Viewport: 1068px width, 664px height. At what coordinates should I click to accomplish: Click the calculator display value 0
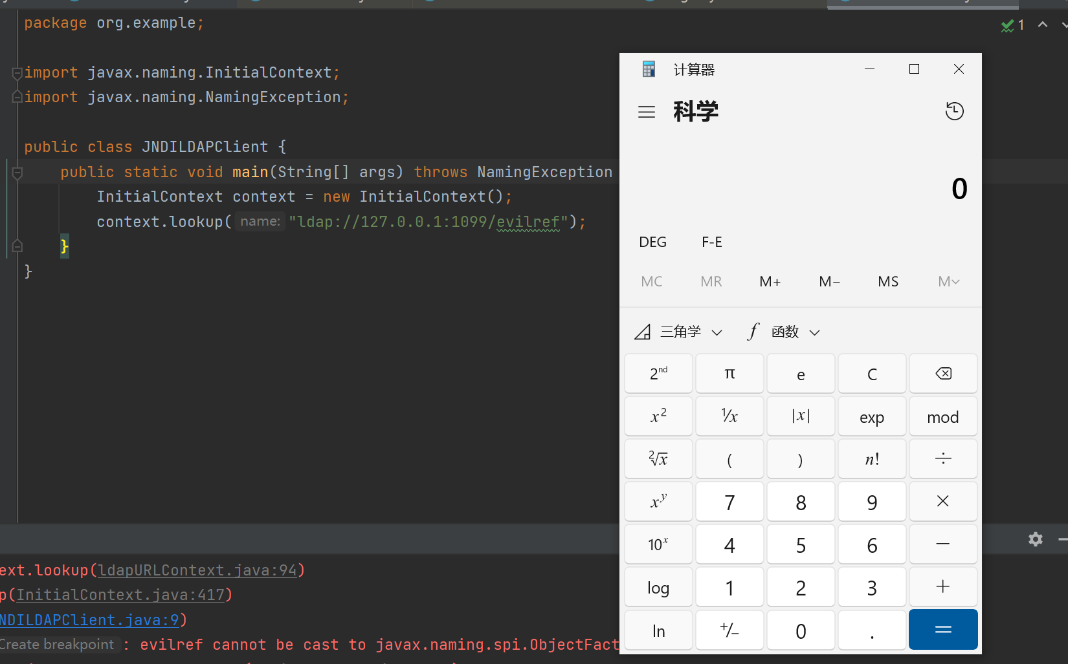click(959, 189)
